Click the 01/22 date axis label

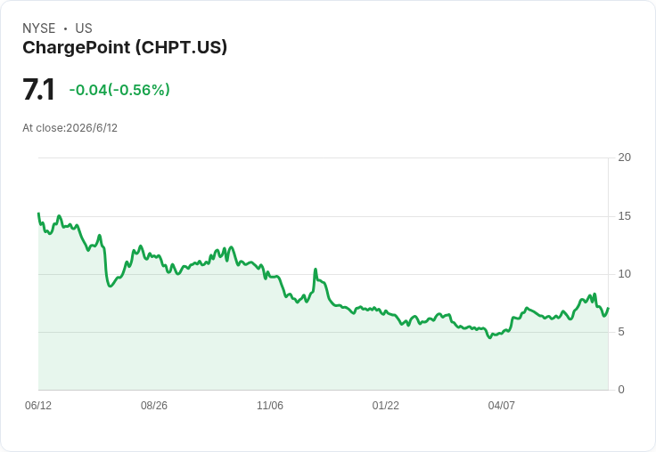[386, 405]
